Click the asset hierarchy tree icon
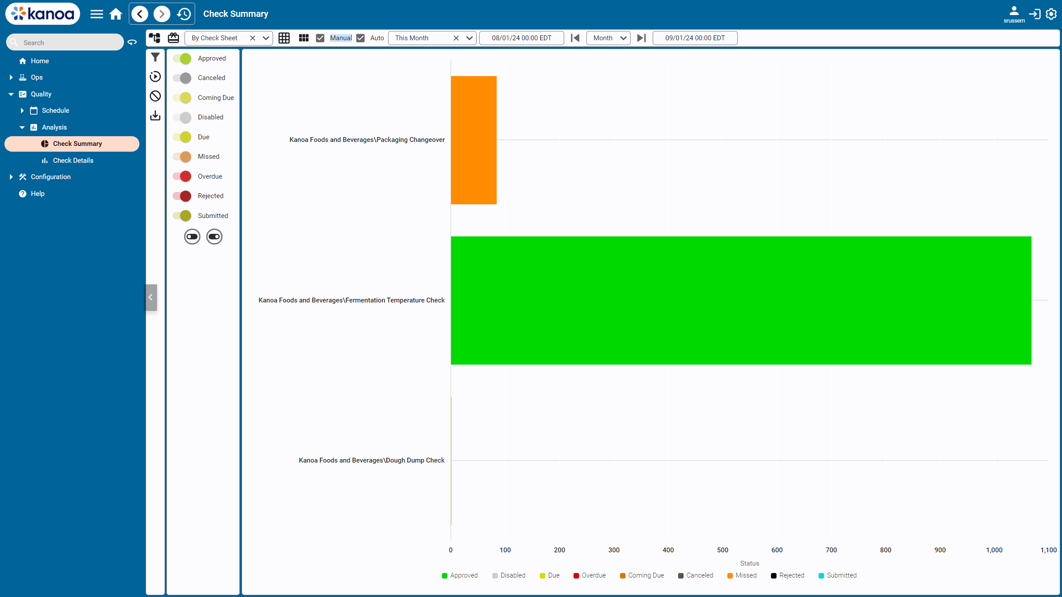 coord(154,38)
